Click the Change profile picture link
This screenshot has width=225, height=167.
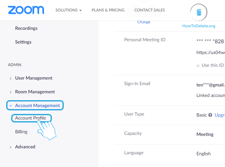click(x=144, y=22)
